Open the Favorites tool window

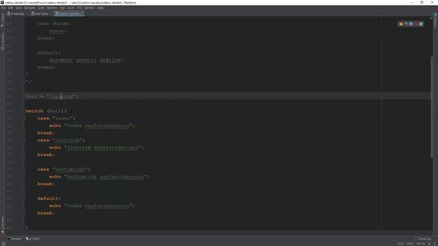pyautogui.click(x=3, y=225)
